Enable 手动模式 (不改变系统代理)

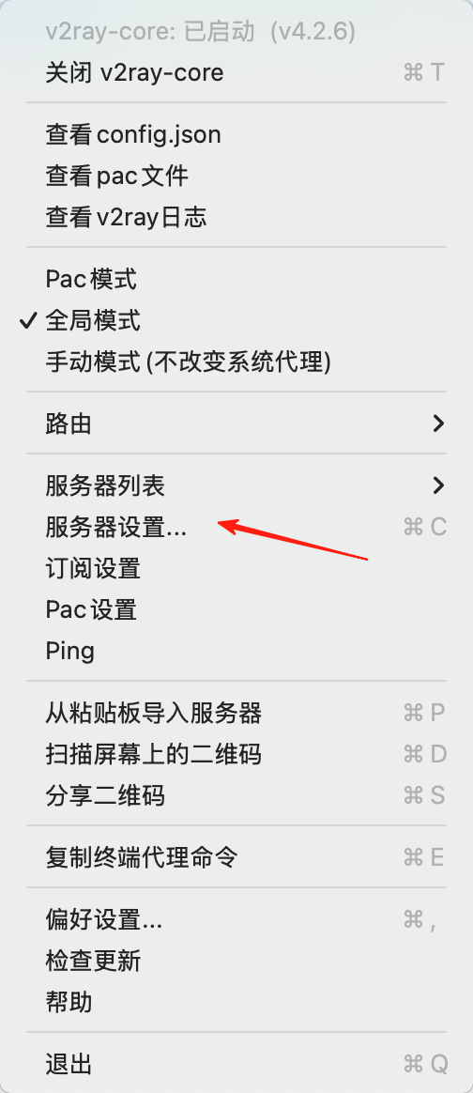(x=236, y=362)
